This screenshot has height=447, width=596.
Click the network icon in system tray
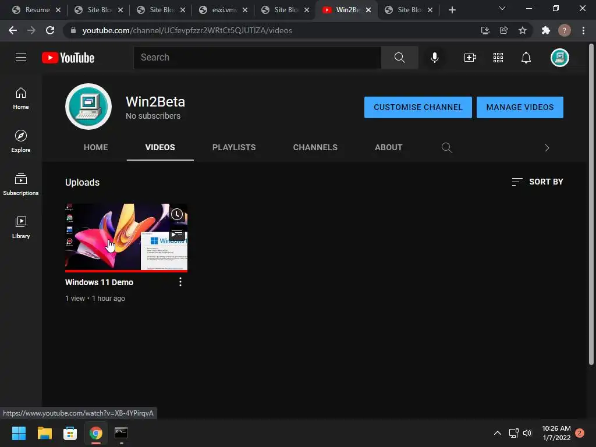point(513,433)
